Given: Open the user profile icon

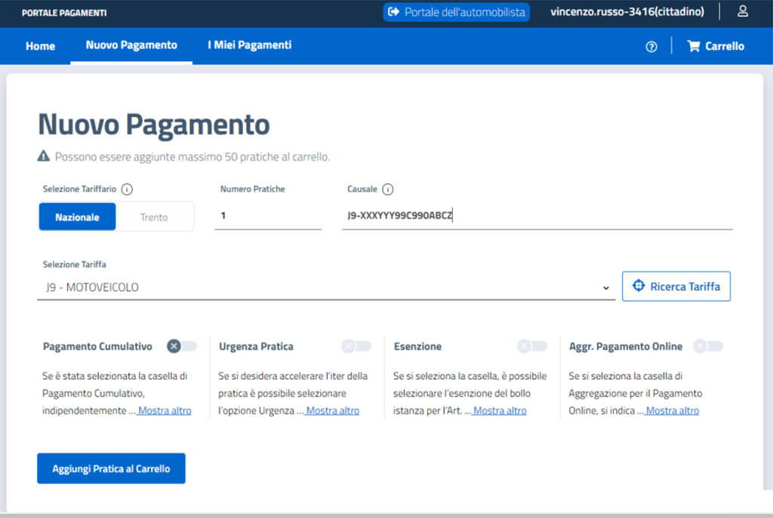Looking at the screenshot, I should (x=743, y=11).
